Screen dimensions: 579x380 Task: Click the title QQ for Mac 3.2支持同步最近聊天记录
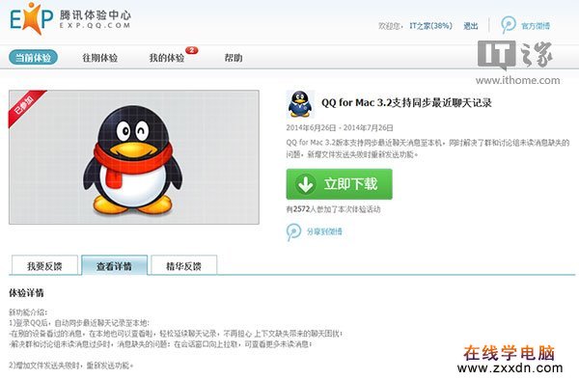point(406,103)
